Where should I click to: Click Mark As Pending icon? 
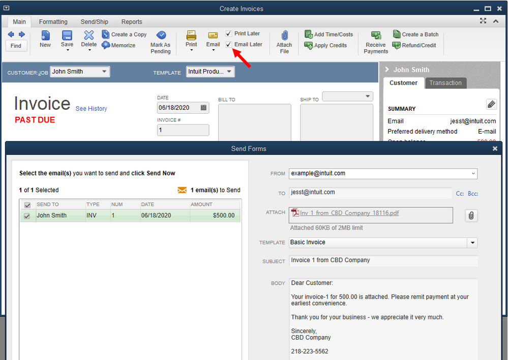coord(161,35)
